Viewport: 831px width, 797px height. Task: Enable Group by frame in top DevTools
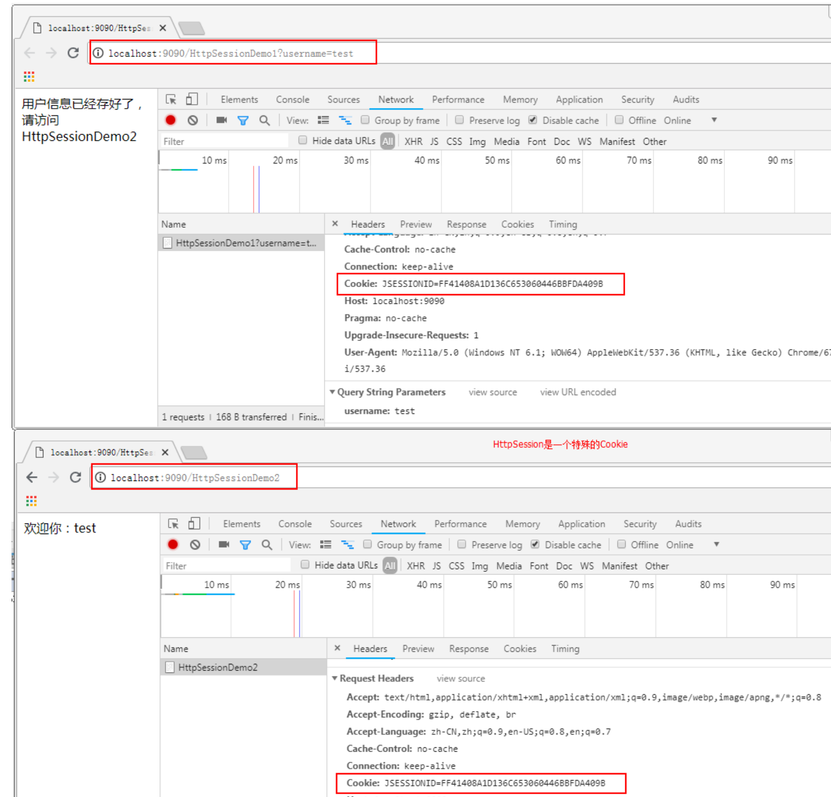click(x=365, y=120)
